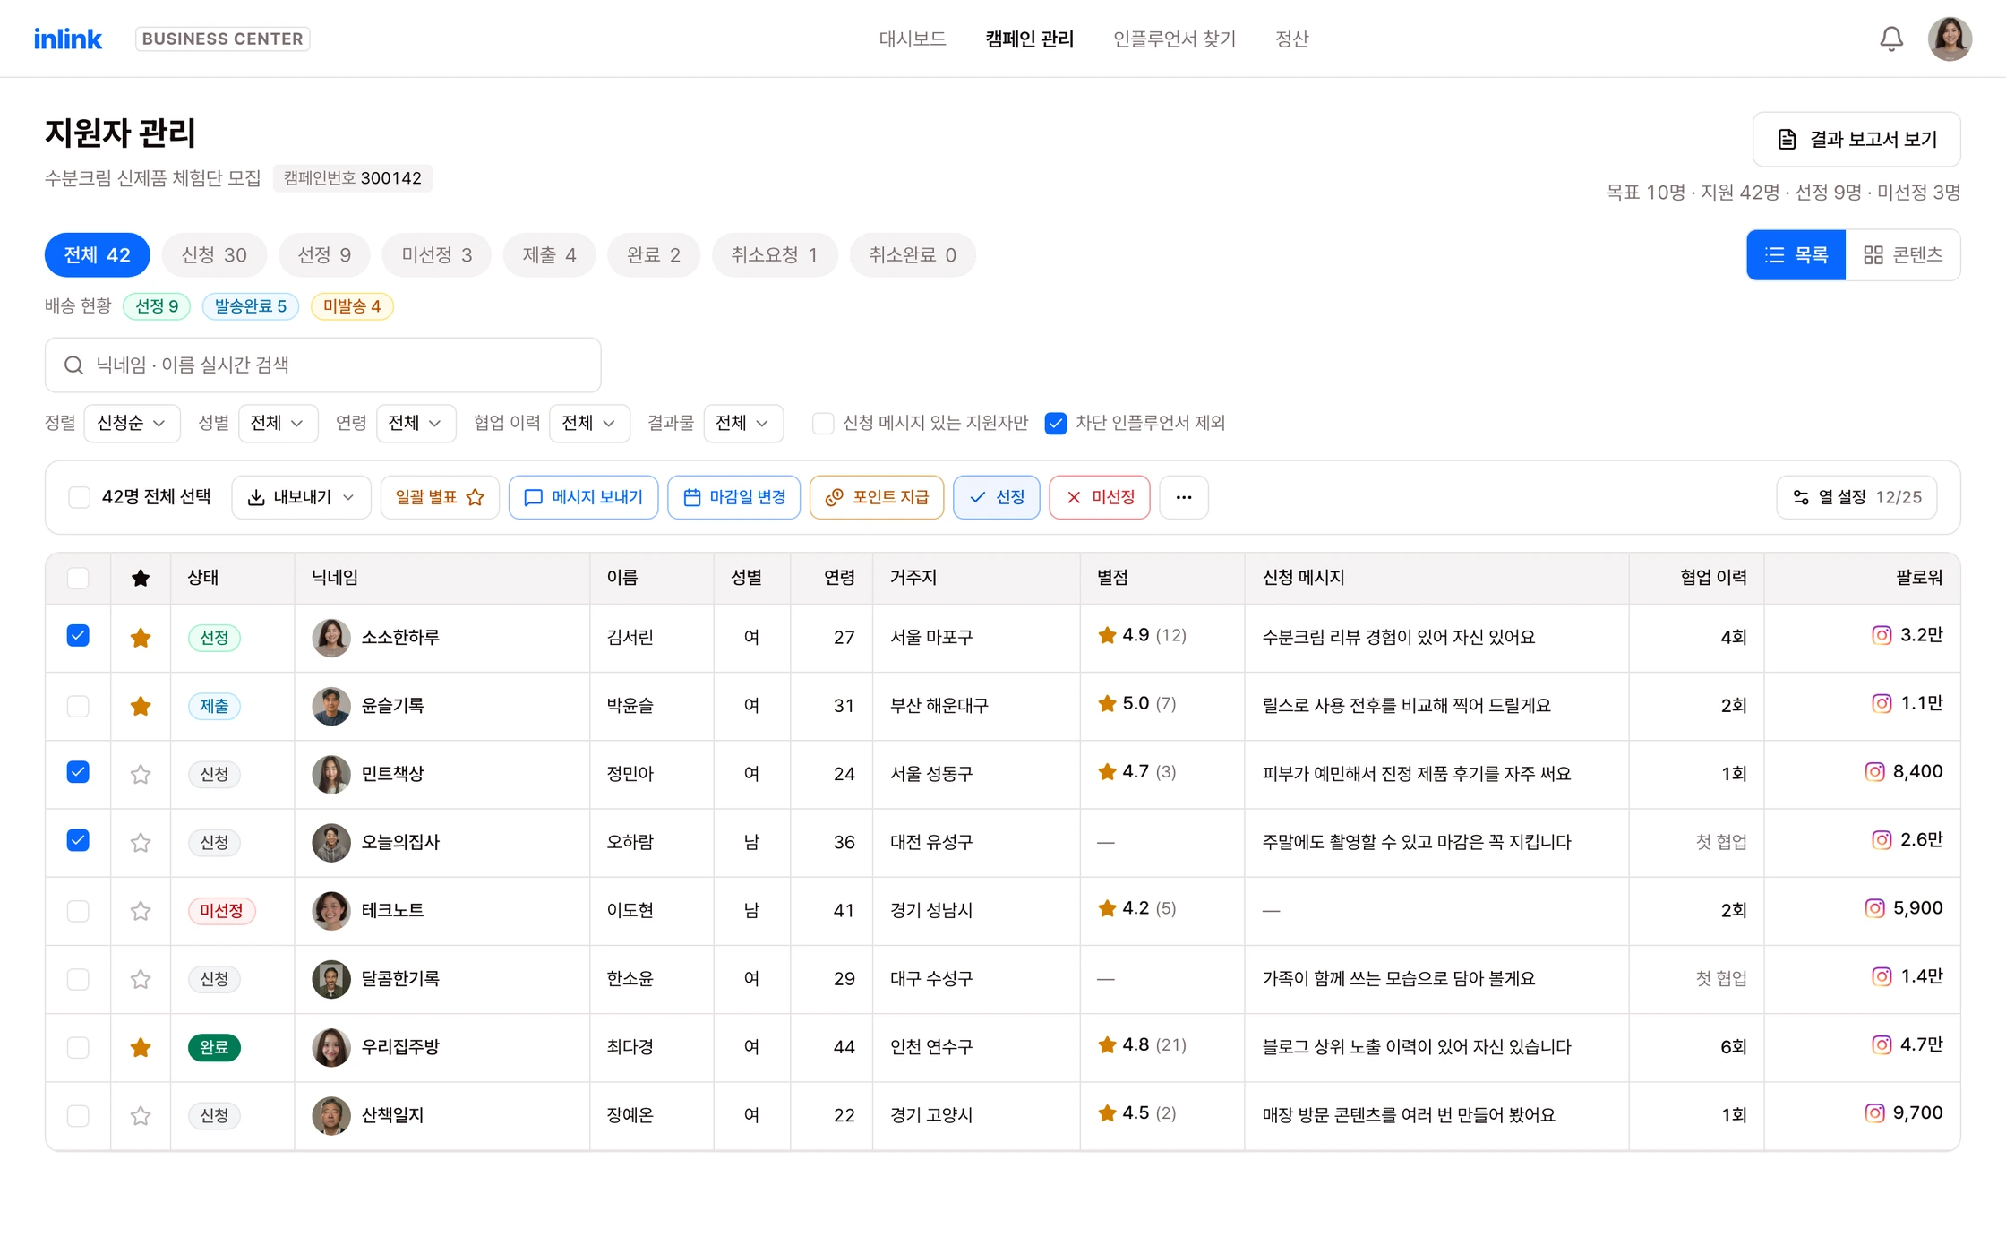Toggle favorite star for 윤슬기록
The image size is (2006, 1254).
click(x=141, y=706)
